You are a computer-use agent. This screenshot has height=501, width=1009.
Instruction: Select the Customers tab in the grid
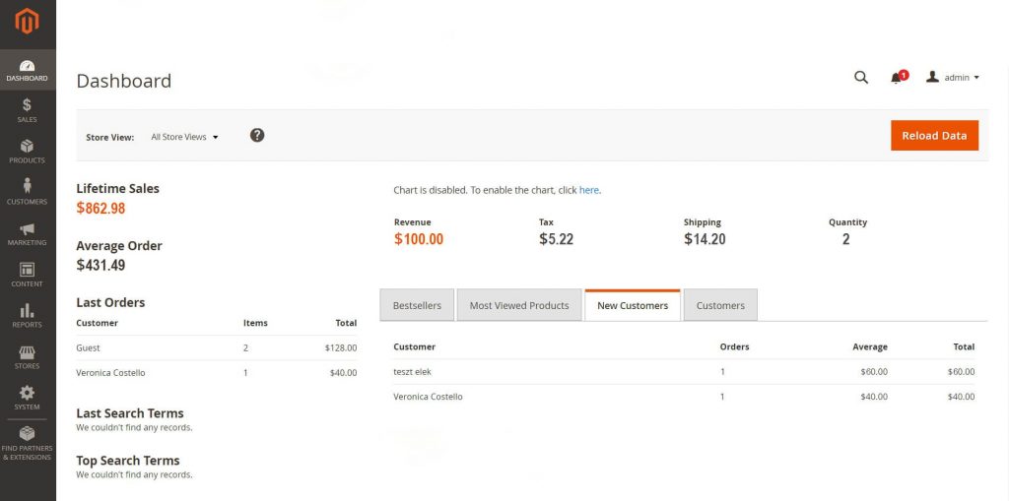point(720,305)
